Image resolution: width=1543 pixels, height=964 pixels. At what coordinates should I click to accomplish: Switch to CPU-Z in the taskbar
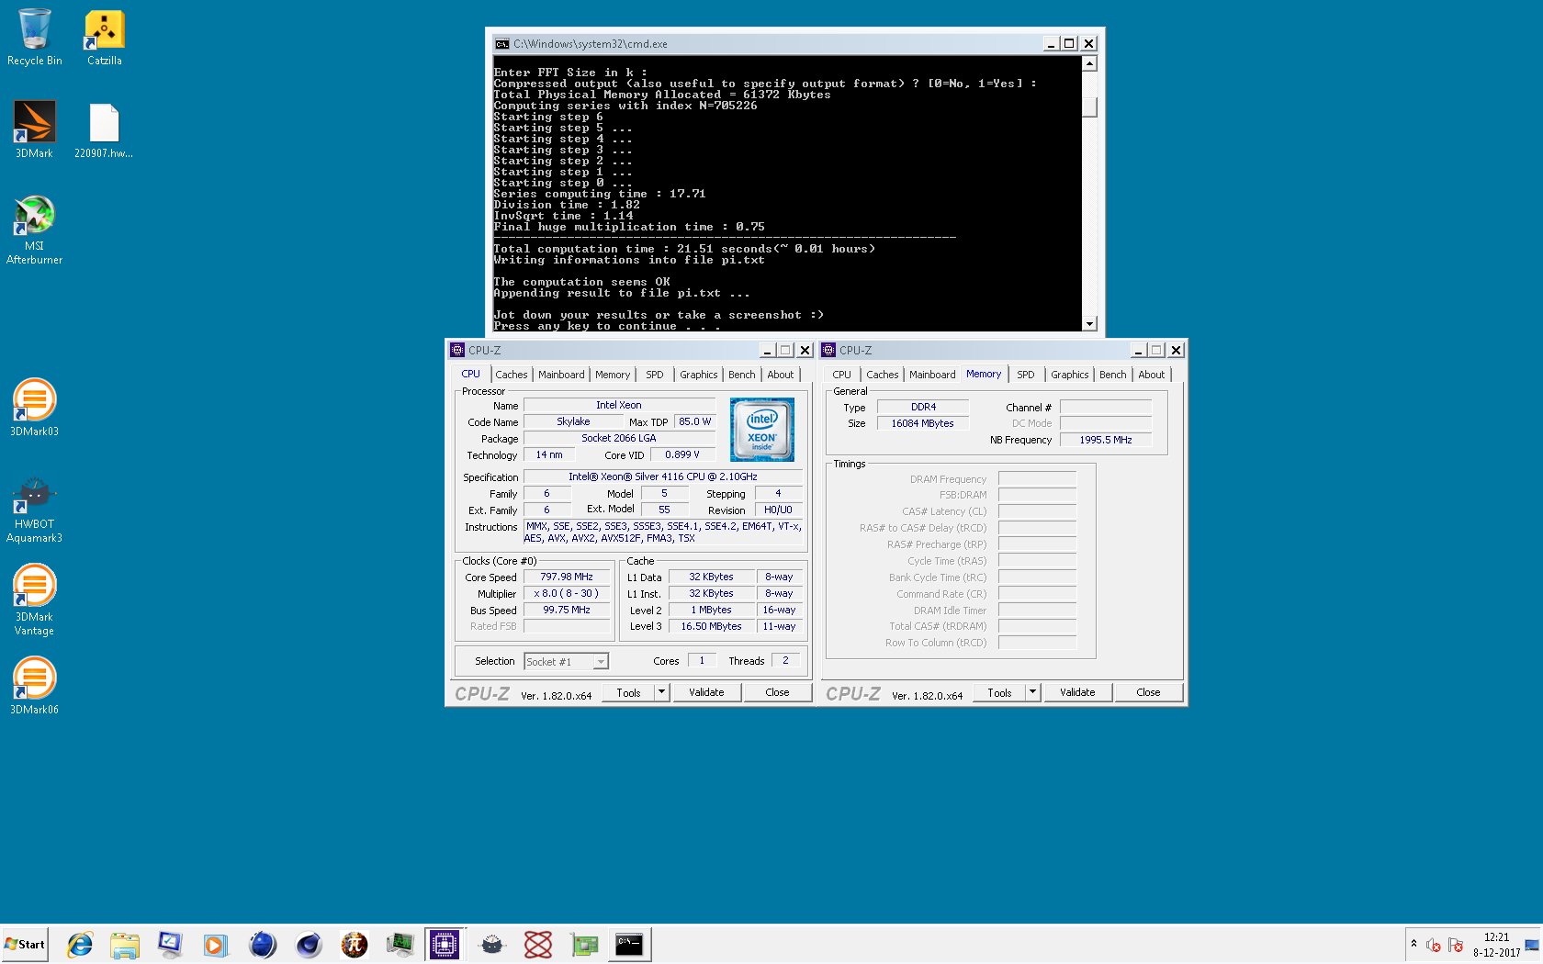(x=445, y=944)
